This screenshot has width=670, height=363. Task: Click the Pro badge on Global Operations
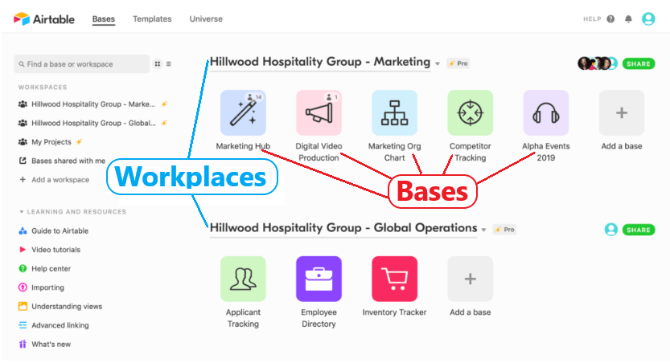click(504, 230)
